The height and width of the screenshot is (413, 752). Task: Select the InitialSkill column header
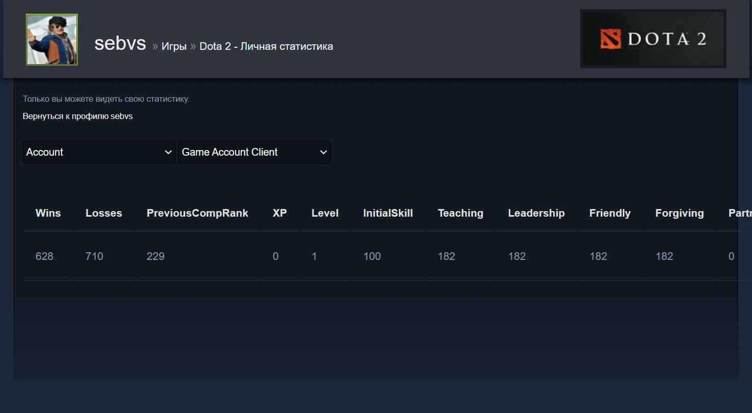388,213
